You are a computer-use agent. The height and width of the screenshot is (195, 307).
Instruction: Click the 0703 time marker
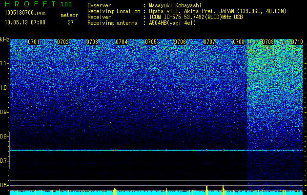coord(92,42)
